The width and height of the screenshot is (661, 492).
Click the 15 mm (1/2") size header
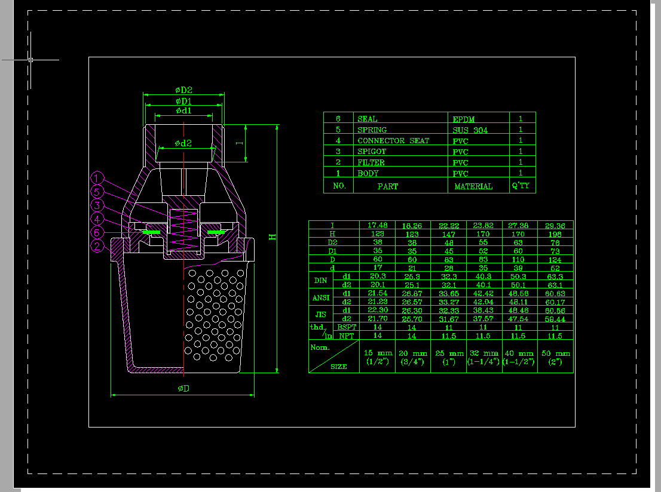(x=378, y=357)
